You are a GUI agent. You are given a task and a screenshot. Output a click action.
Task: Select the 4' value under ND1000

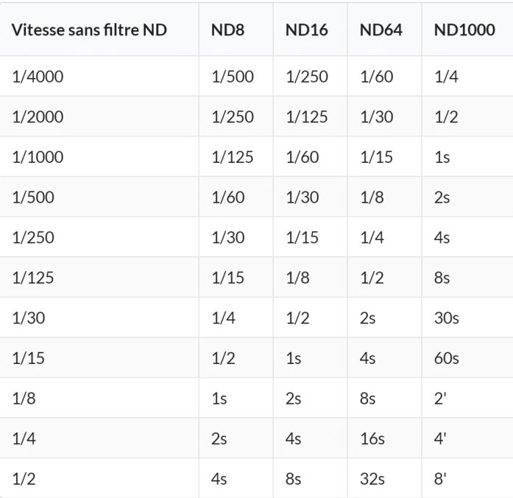440,439
